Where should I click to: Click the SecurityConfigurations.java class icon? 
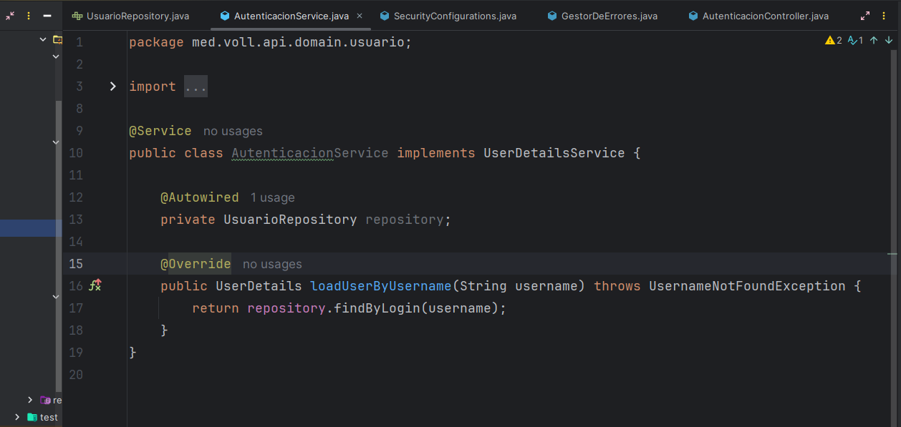point(385,16)
